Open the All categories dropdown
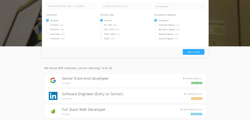Viewport: 250px width, 120px height. click(179, 6)
